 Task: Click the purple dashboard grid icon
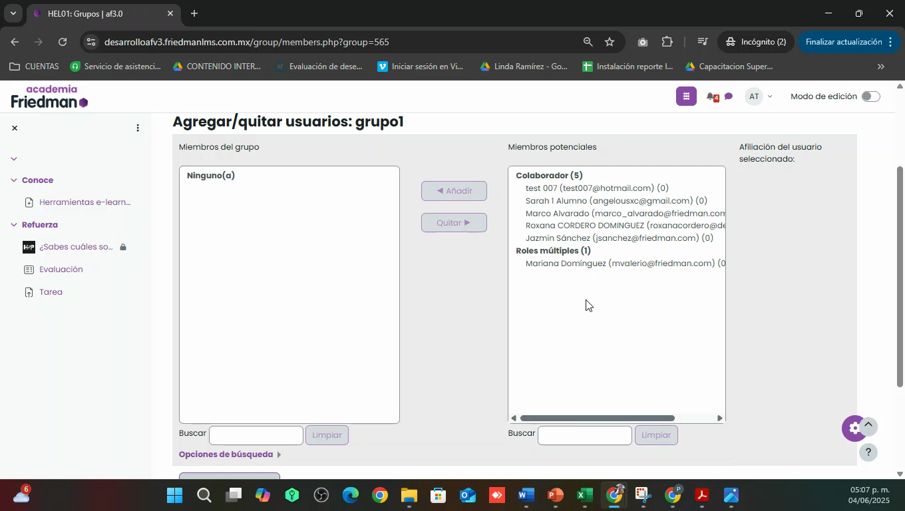686,96
